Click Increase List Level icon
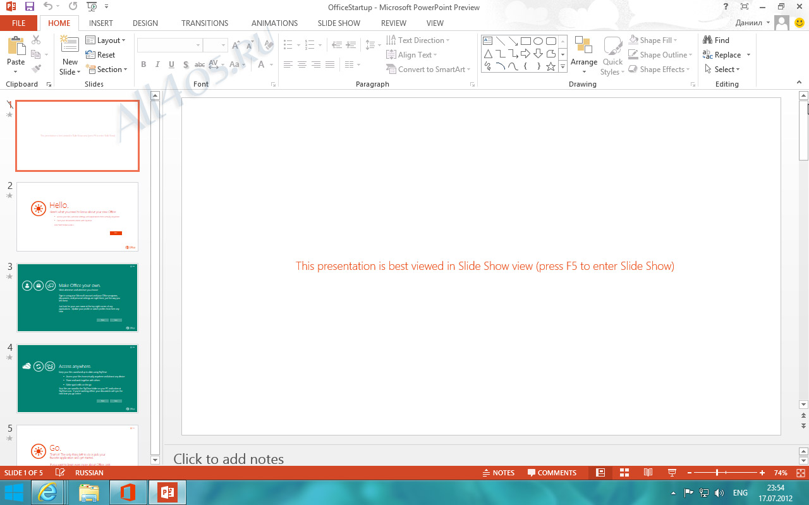The height and width of the screenshot is (505, 809). (351, 46)
